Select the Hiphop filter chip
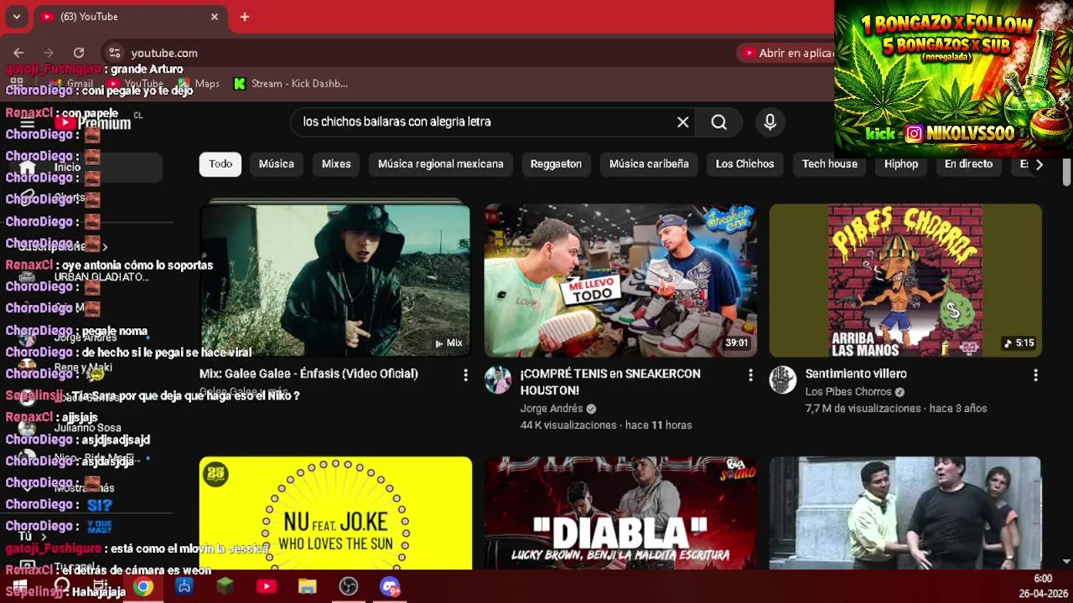Screen dimensions: 1073x603 tap(901, 164)
